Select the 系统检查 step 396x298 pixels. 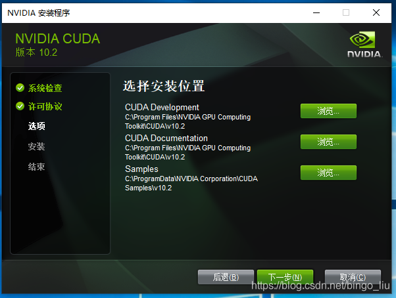pos(45,88)
